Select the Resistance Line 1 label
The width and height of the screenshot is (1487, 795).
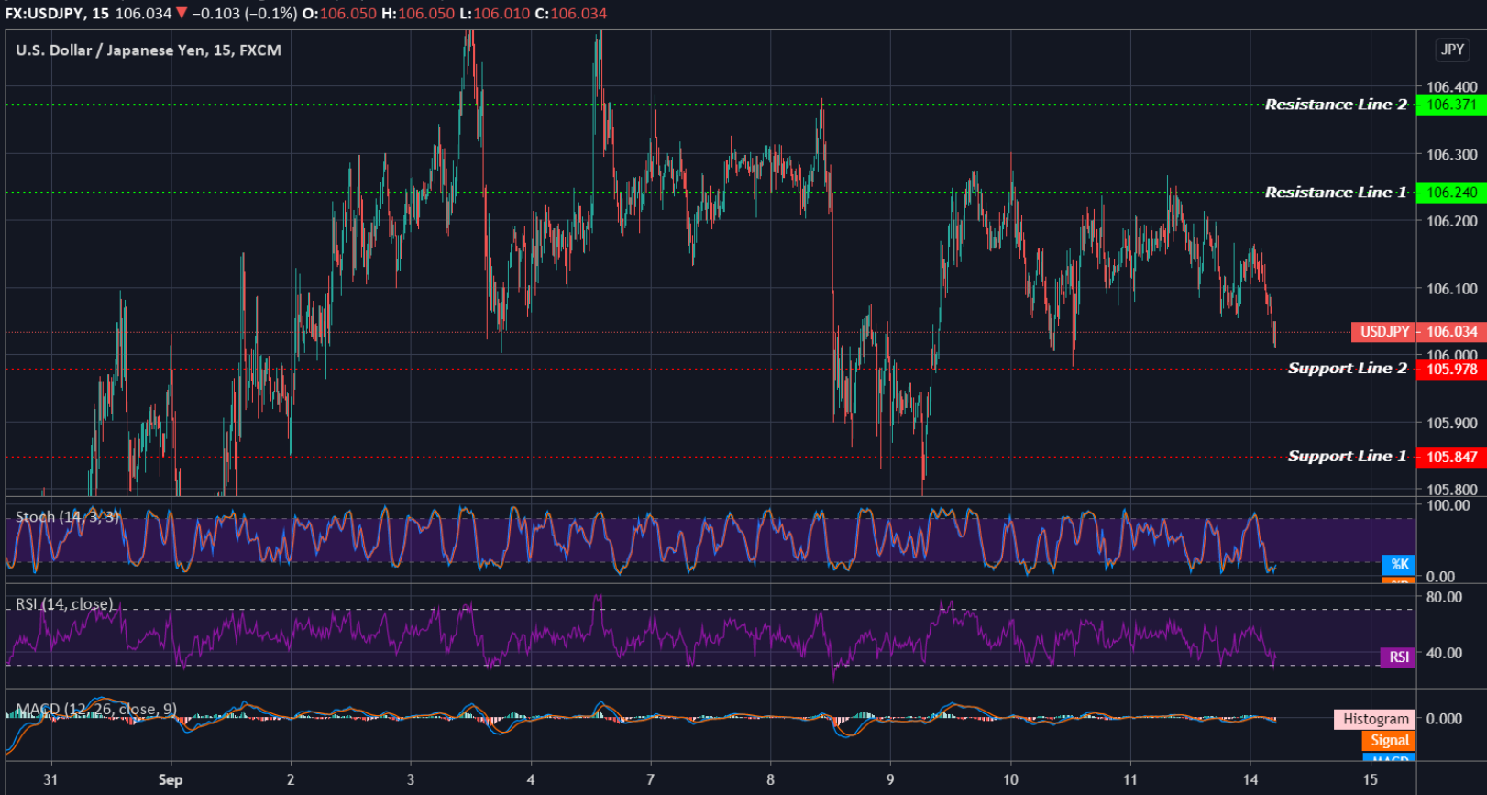(x=1336, y=193)
